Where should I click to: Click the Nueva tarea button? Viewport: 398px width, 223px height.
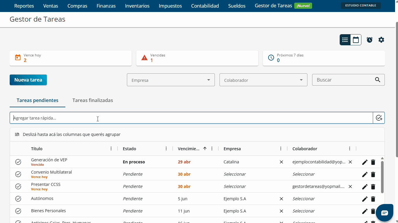[28, 80]
